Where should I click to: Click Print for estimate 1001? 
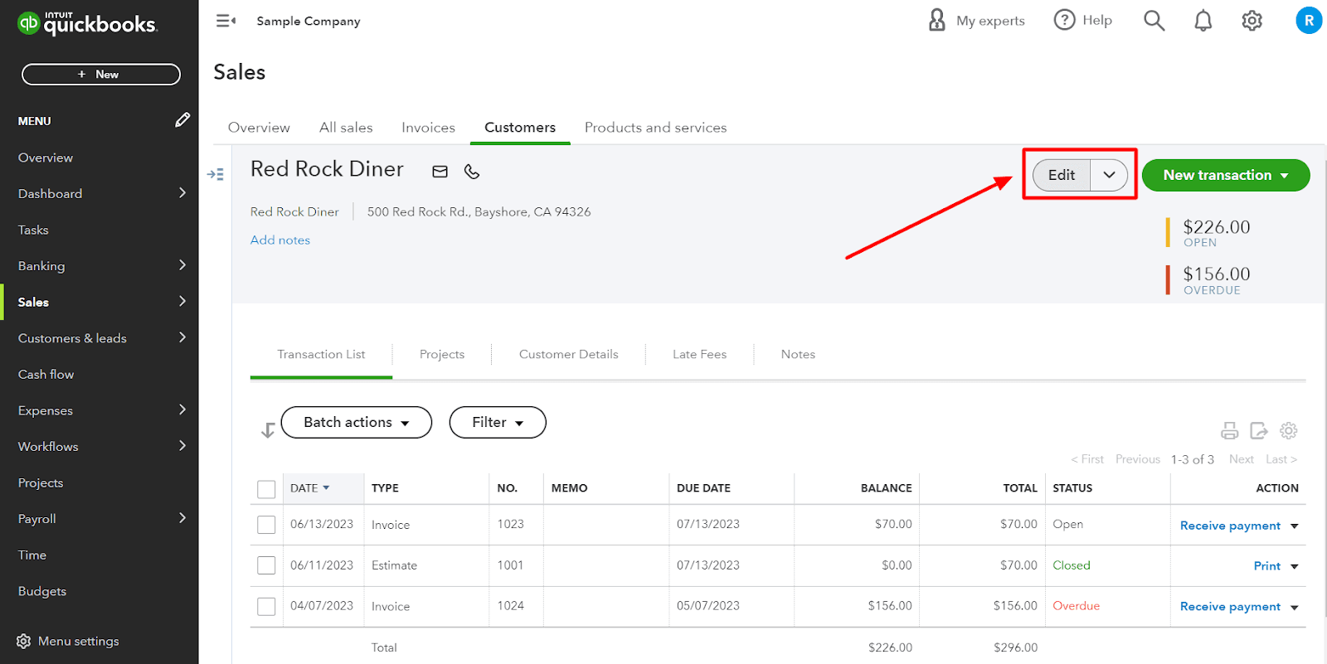coord(1266,566)
